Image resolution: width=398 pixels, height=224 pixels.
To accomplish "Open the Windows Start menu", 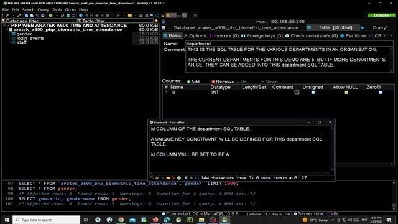I will click(x=7, y=220).
